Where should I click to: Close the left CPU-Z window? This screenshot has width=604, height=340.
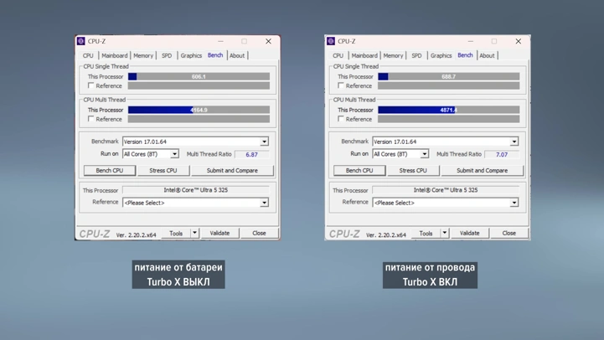pos(268,41)
